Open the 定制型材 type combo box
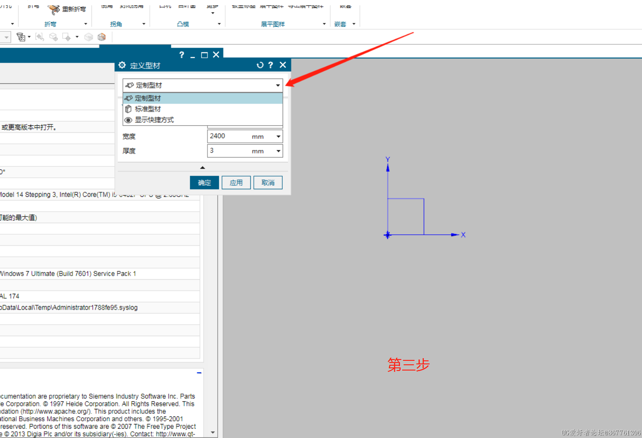 click(x=203, y=85)
